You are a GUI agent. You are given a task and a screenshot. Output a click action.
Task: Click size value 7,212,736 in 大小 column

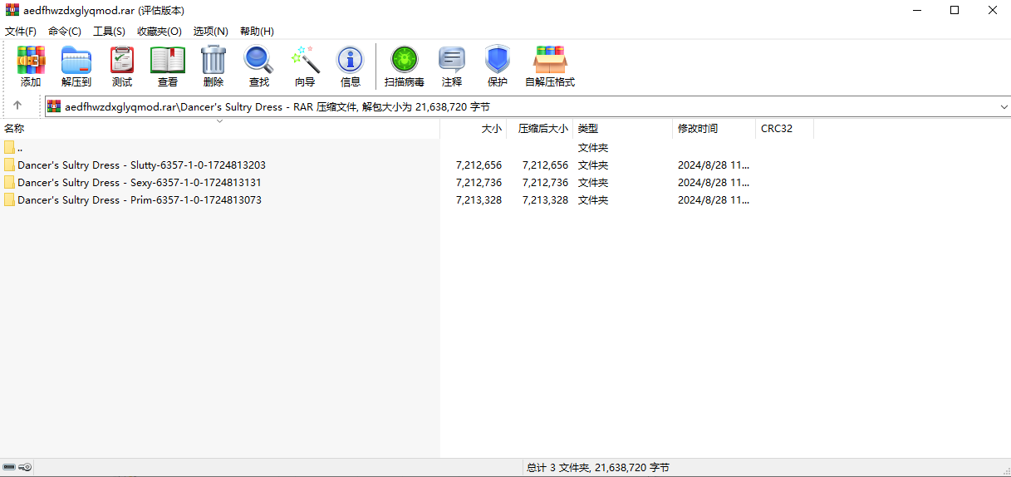[x=479, y=183]
